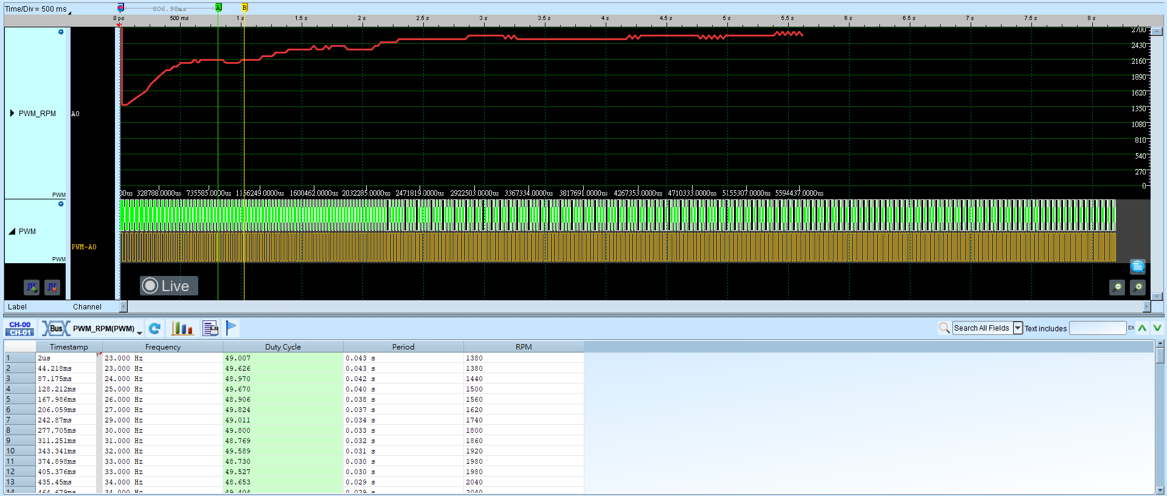Save the report with the export icon
The height and width of the screenshot is (496, 1167).
[210, 328]
